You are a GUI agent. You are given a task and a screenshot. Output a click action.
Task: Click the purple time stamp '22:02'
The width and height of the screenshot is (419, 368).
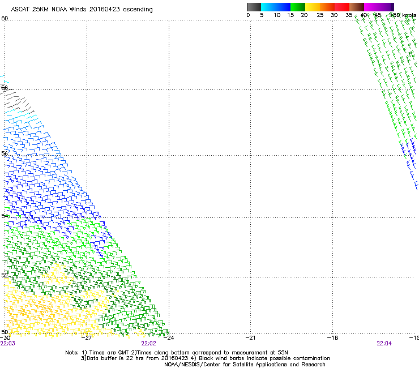(x=148, y=344)
